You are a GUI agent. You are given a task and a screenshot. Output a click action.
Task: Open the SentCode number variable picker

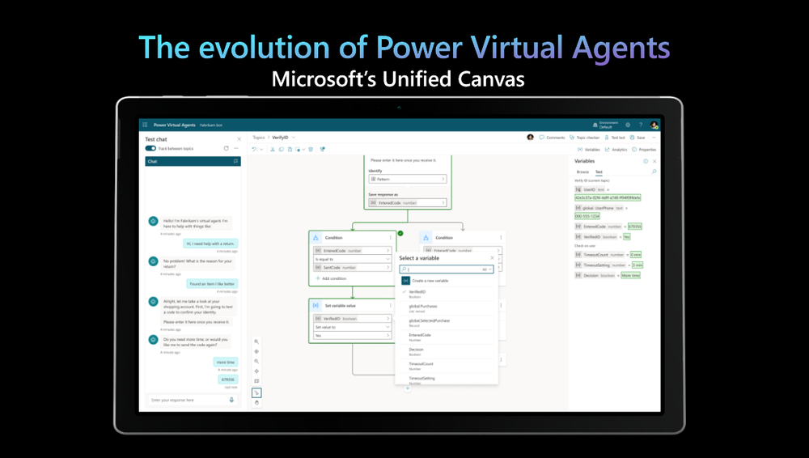353,268
